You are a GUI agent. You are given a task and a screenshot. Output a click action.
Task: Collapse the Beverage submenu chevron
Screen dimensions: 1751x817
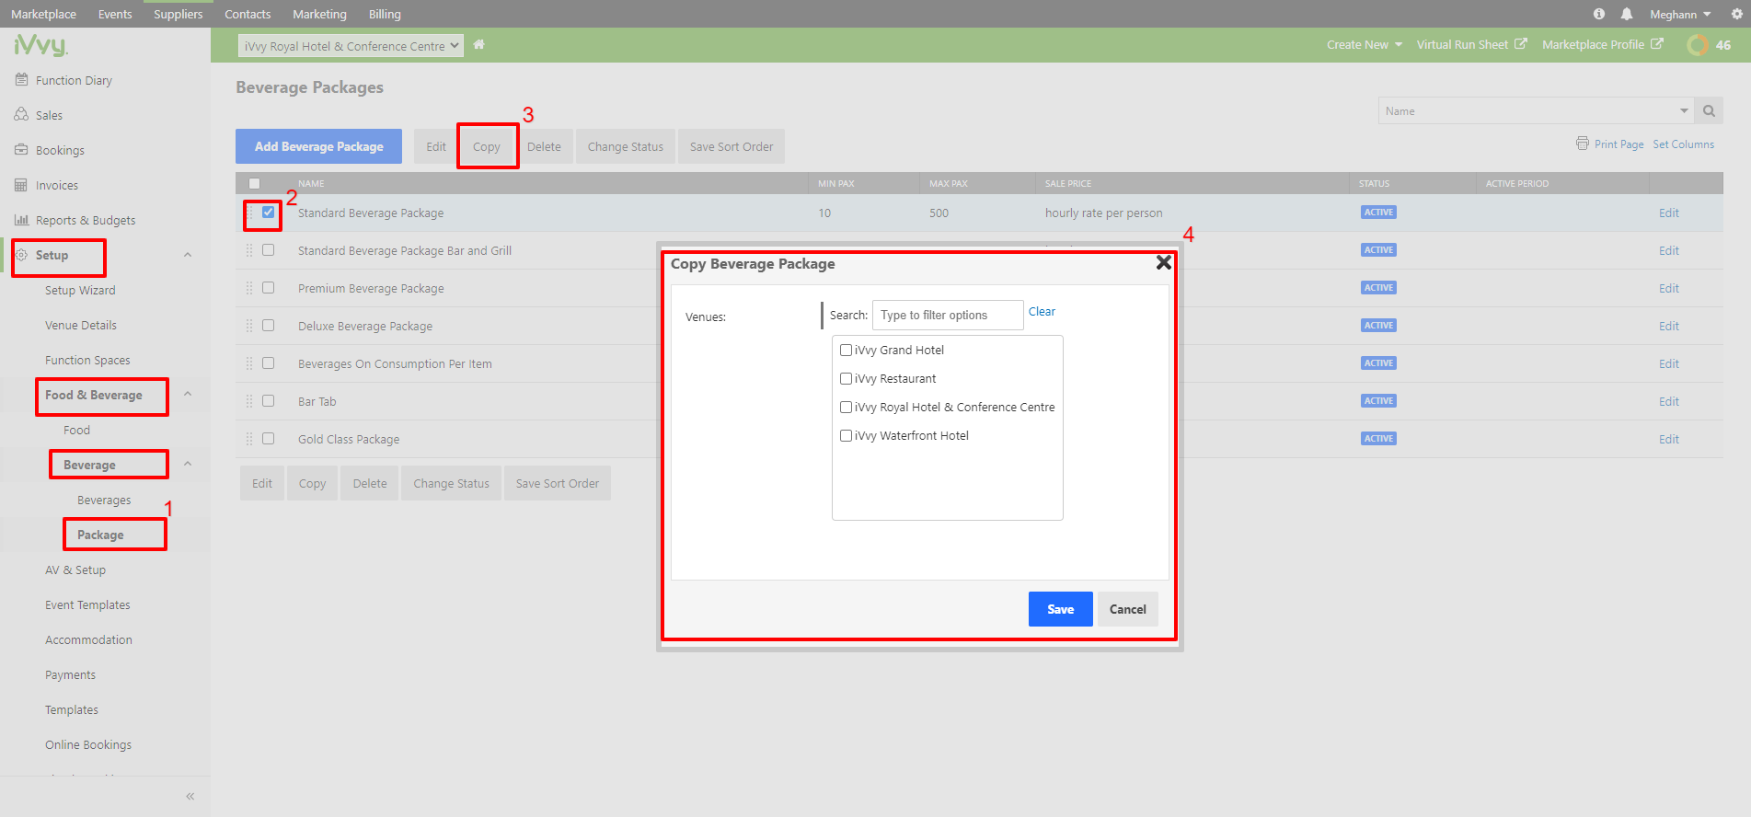tap(188, 465)
